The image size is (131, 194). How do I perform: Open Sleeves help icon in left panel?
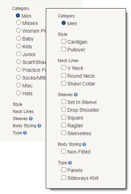click(31, 119)
